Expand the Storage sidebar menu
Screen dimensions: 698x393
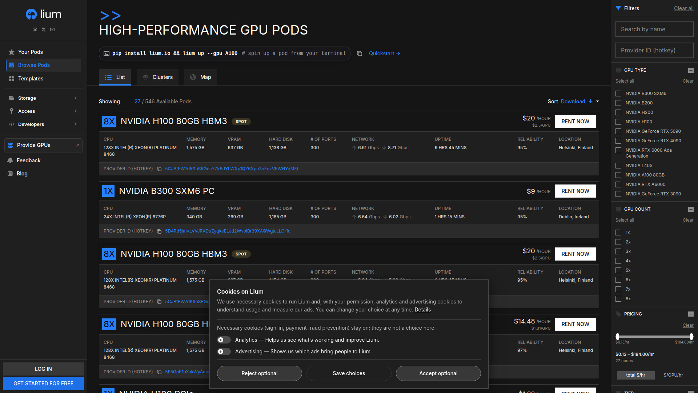click(x=43, y=98)
